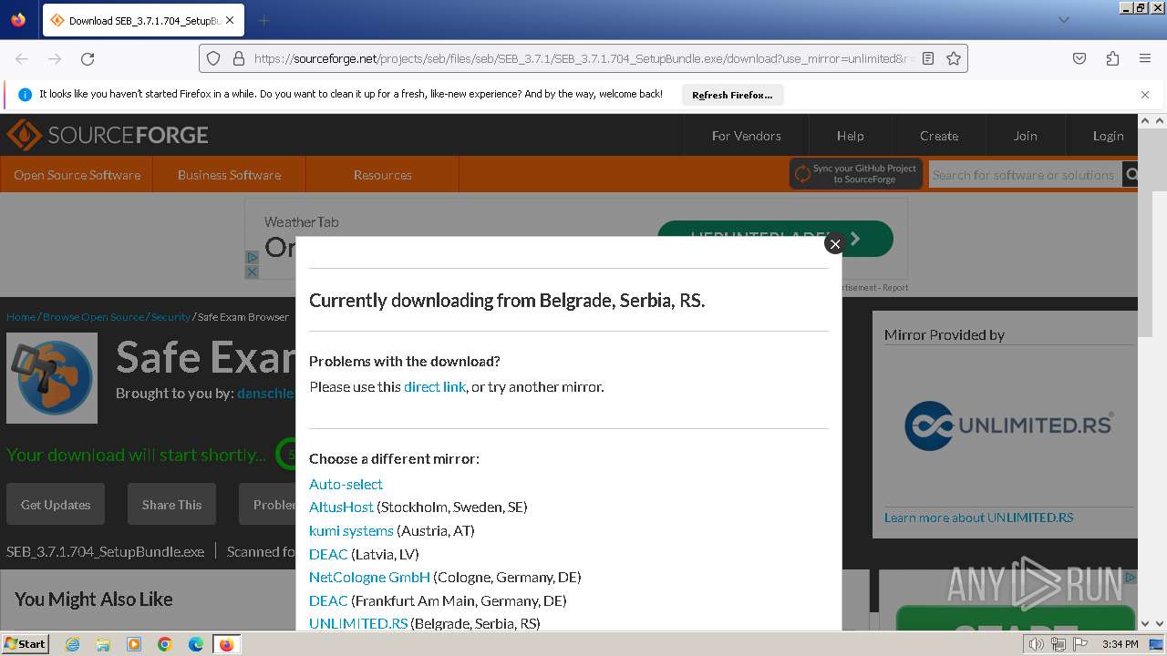Choose the kumi systems Austria mirror

[x=351, y=530]
